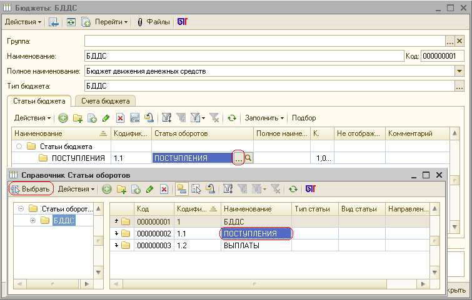Click the pencil Edit icon in Справочник Статьи оборотов toolbar
472x300 pixels.
coord(149,189)
